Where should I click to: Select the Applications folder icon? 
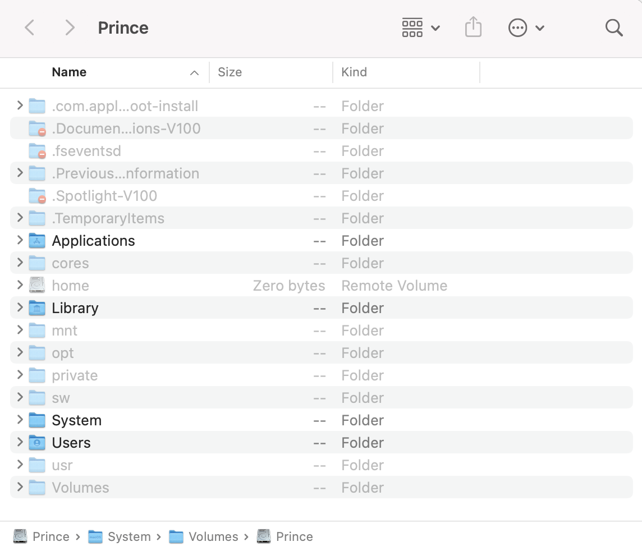pyautogui.click(x=37, y=241)
